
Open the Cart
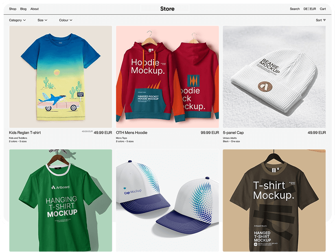[x=323, y=9]
